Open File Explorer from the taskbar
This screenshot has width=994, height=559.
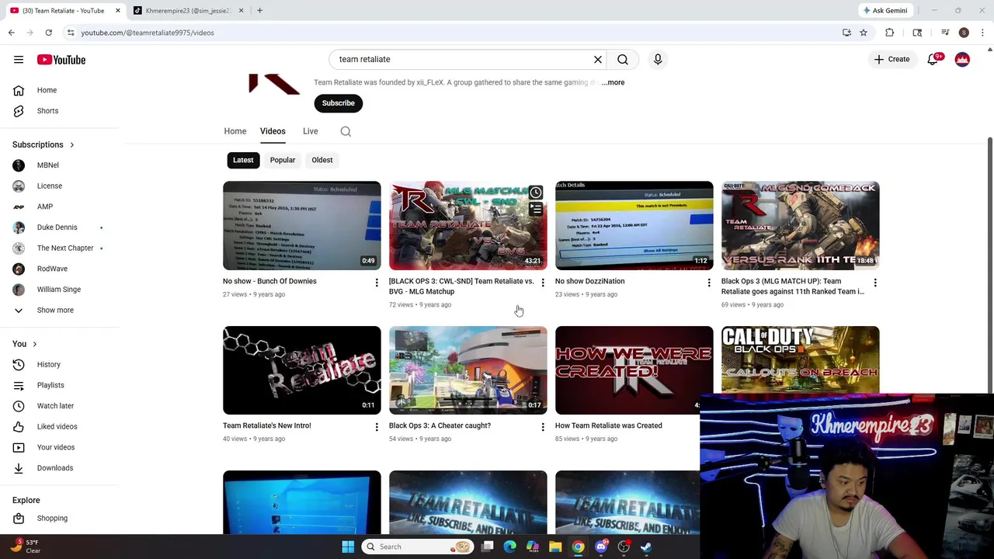pos(555,547)
